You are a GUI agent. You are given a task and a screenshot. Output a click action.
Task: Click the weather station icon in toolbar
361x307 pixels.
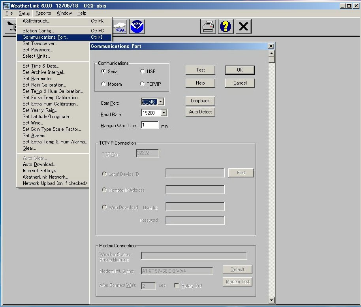point(11,26)
